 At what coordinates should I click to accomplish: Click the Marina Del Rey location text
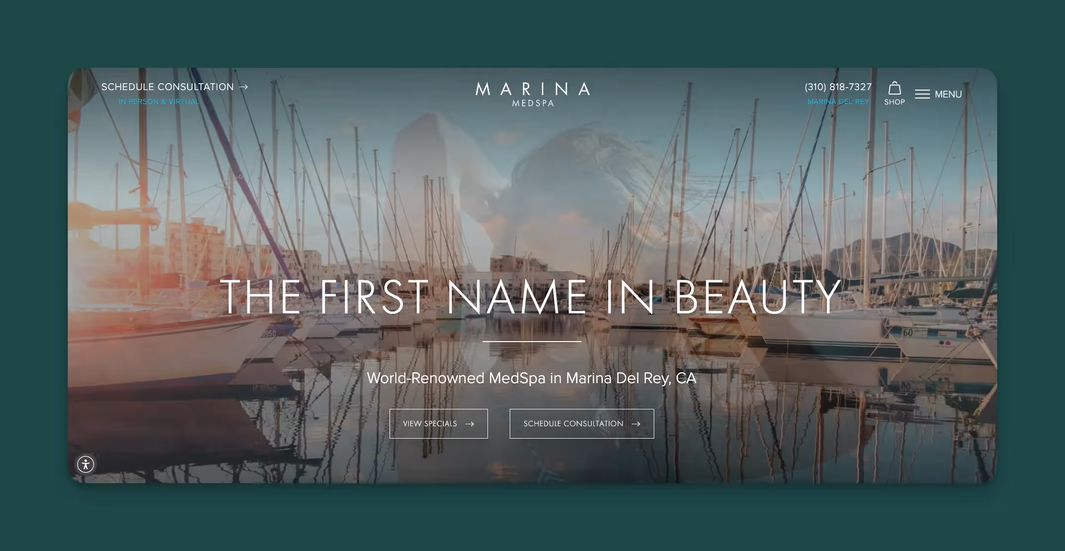(x=838, y=101)
